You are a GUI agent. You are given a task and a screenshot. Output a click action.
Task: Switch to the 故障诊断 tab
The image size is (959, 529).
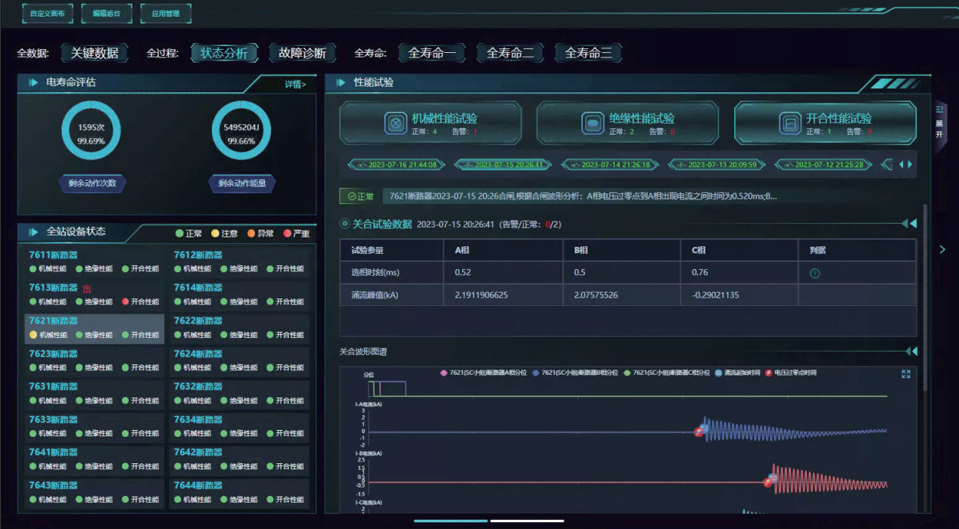[302, 53]
